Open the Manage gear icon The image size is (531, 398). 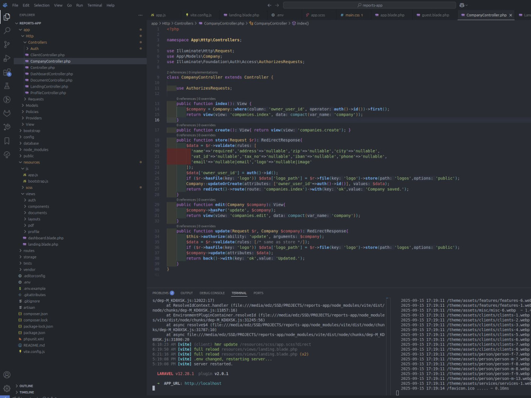(7, 388)
